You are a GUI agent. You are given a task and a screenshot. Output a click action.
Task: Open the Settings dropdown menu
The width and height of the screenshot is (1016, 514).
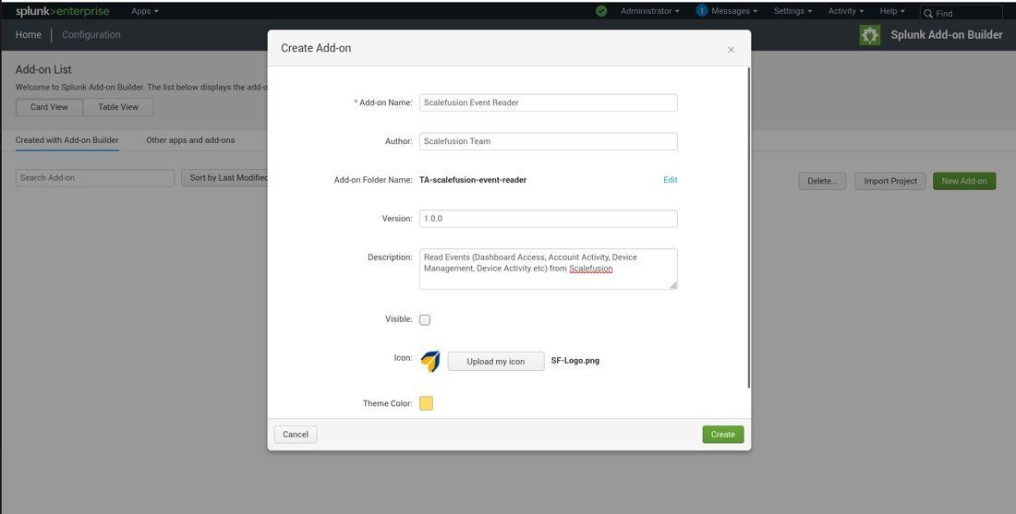[x=792, y=11]
